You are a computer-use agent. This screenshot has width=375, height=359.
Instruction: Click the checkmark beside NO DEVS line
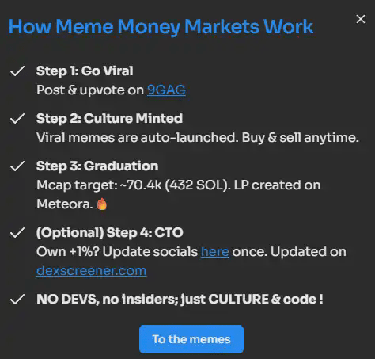pyautogui.click(x=17, y=300)
